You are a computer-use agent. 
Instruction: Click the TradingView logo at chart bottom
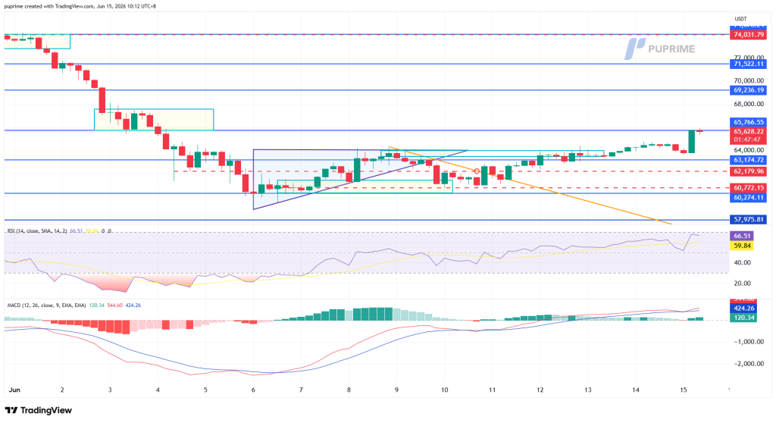click(x=38, y=410)
